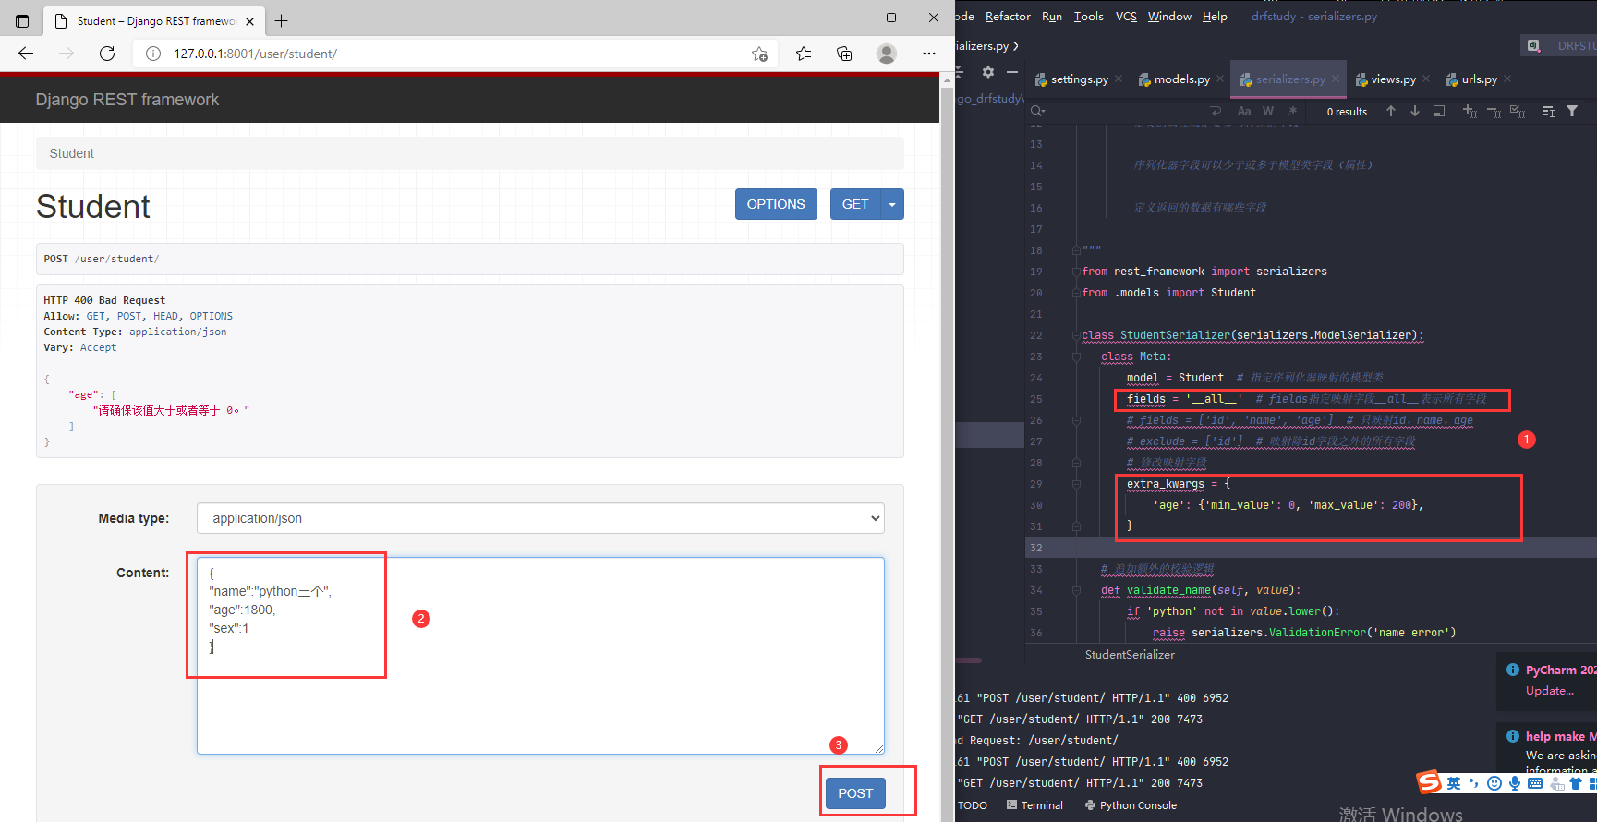This screenshot has width=1597, height=822.
Task: Select all occurrences icon
Action: coord(1518,111)
